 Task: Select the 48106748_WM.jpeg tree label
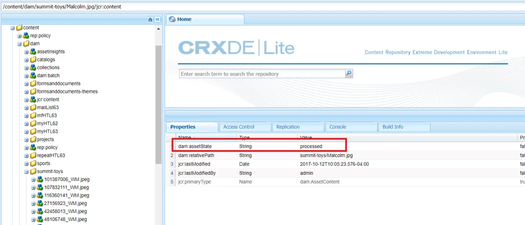point(66,220)
